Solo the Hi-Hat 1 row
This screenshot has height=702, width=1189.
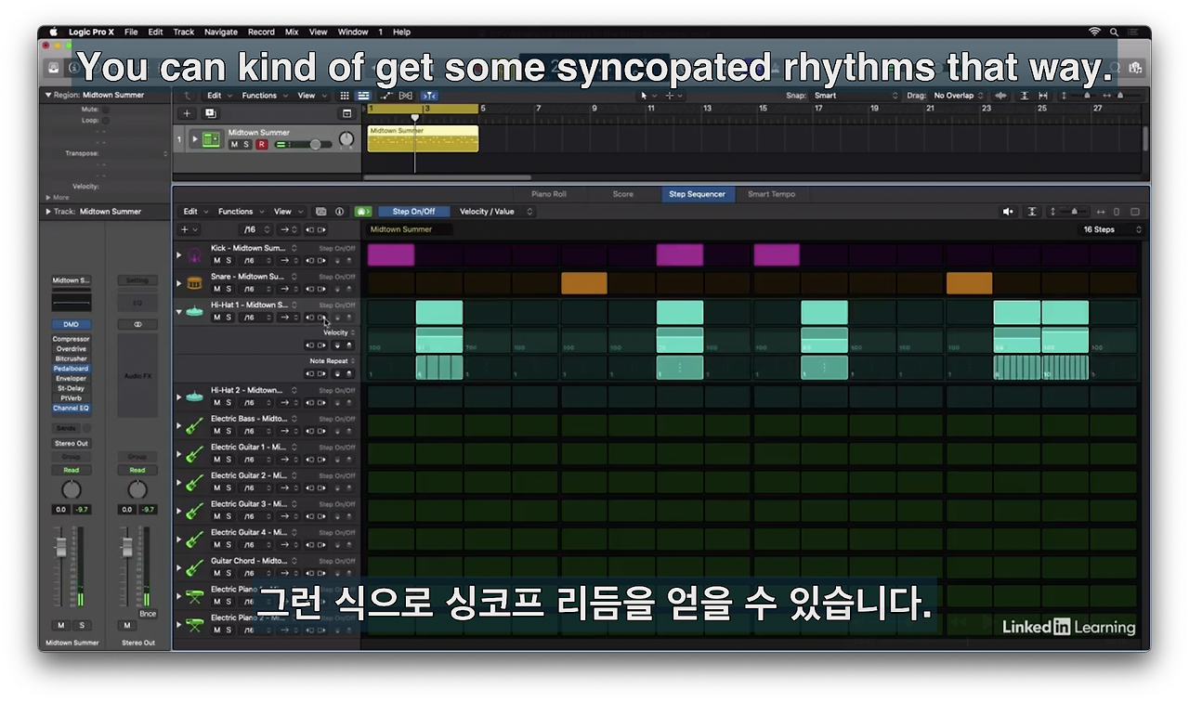click(229, 318)
